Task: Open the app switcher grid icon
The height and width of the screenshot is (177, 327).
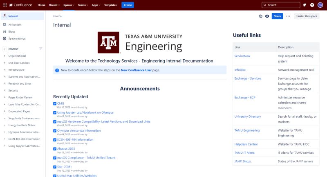Action: [5, 5]
